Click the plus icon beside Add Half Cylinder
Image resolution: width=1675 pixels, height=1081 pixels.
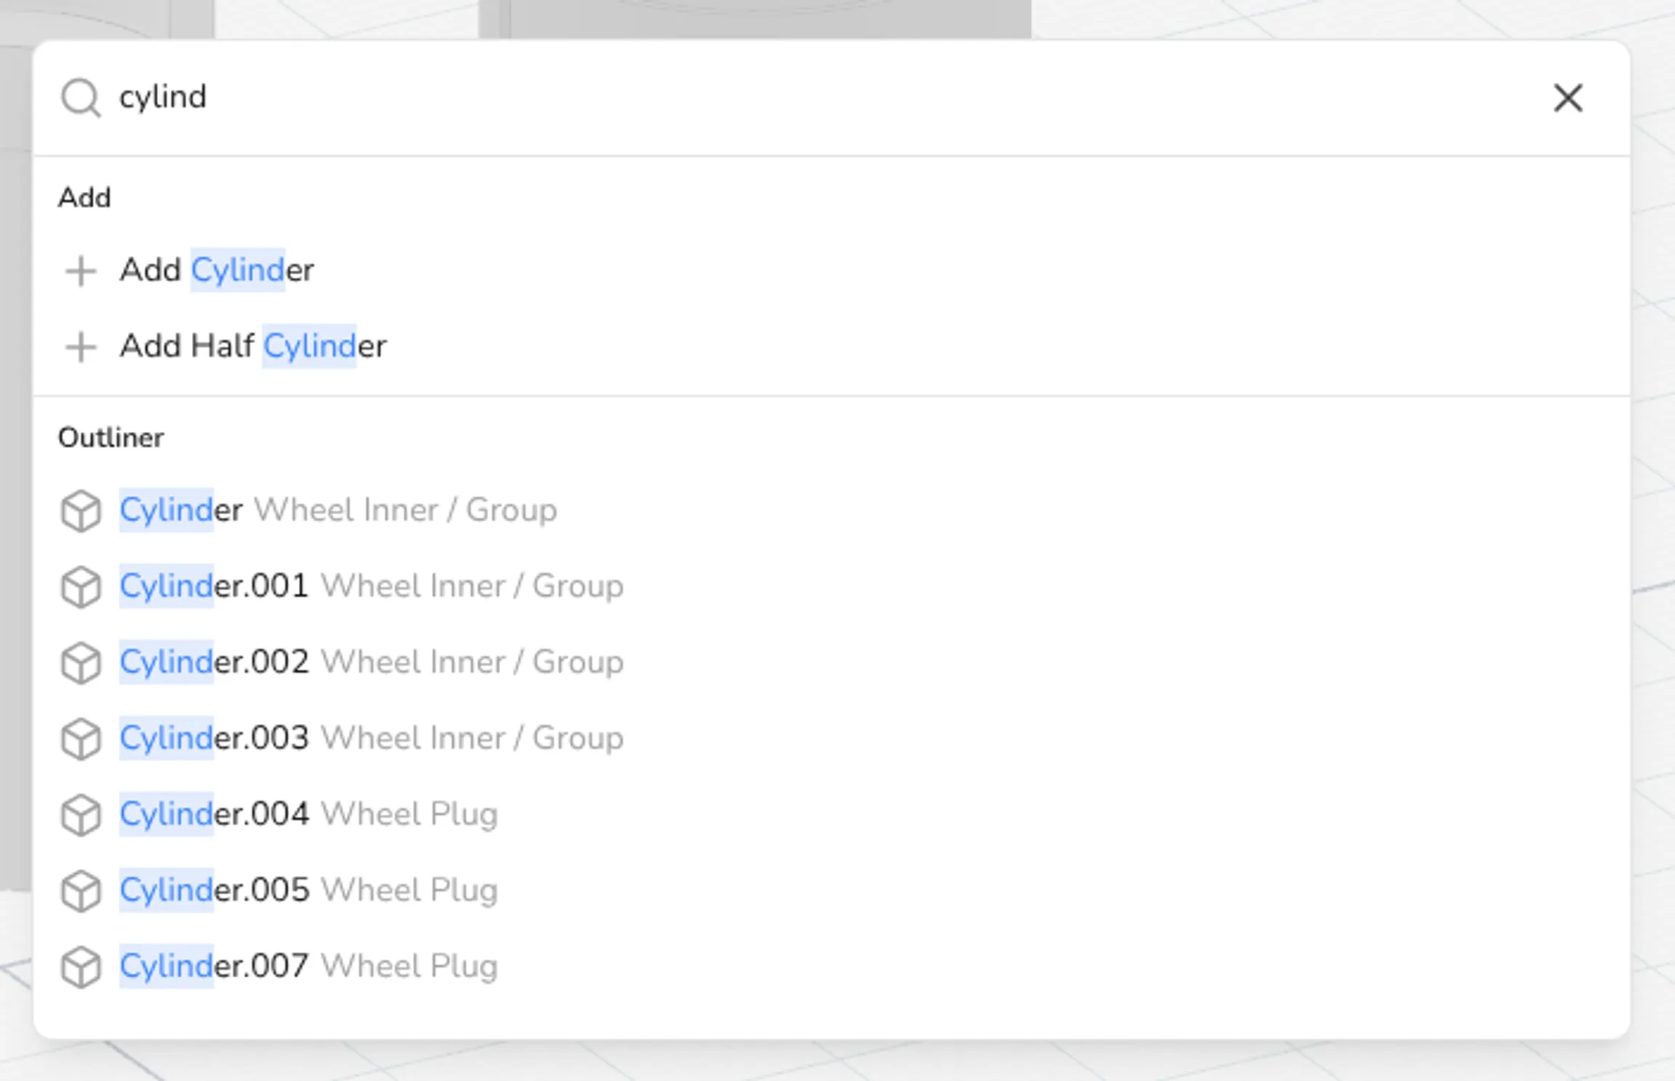click(x=81, y=347)
